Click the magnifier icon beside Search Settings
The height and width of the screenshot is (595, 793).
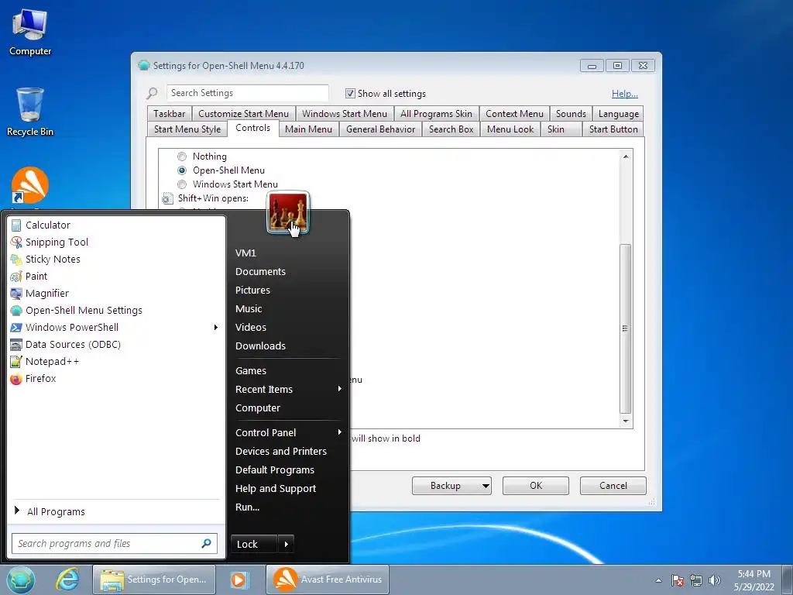click(x=152, y=93)
